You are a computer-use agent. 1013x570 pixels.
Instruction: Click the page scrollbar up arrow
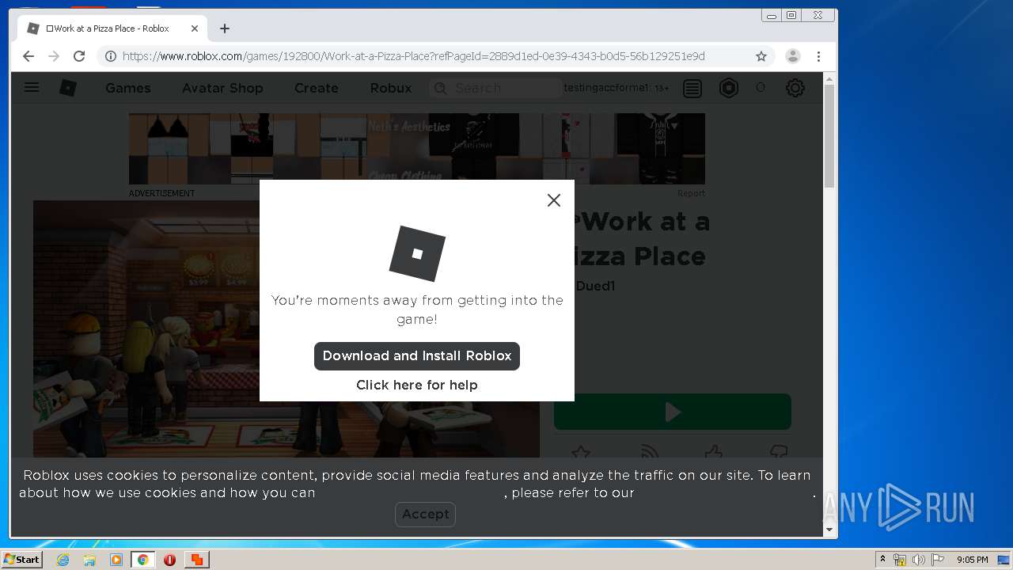pyautogui.click(x=829, y=78)
